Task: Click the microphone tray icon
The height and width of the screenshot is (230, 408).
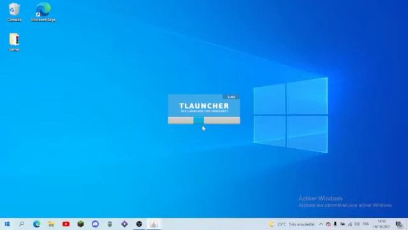Action: tap(335, 224)
